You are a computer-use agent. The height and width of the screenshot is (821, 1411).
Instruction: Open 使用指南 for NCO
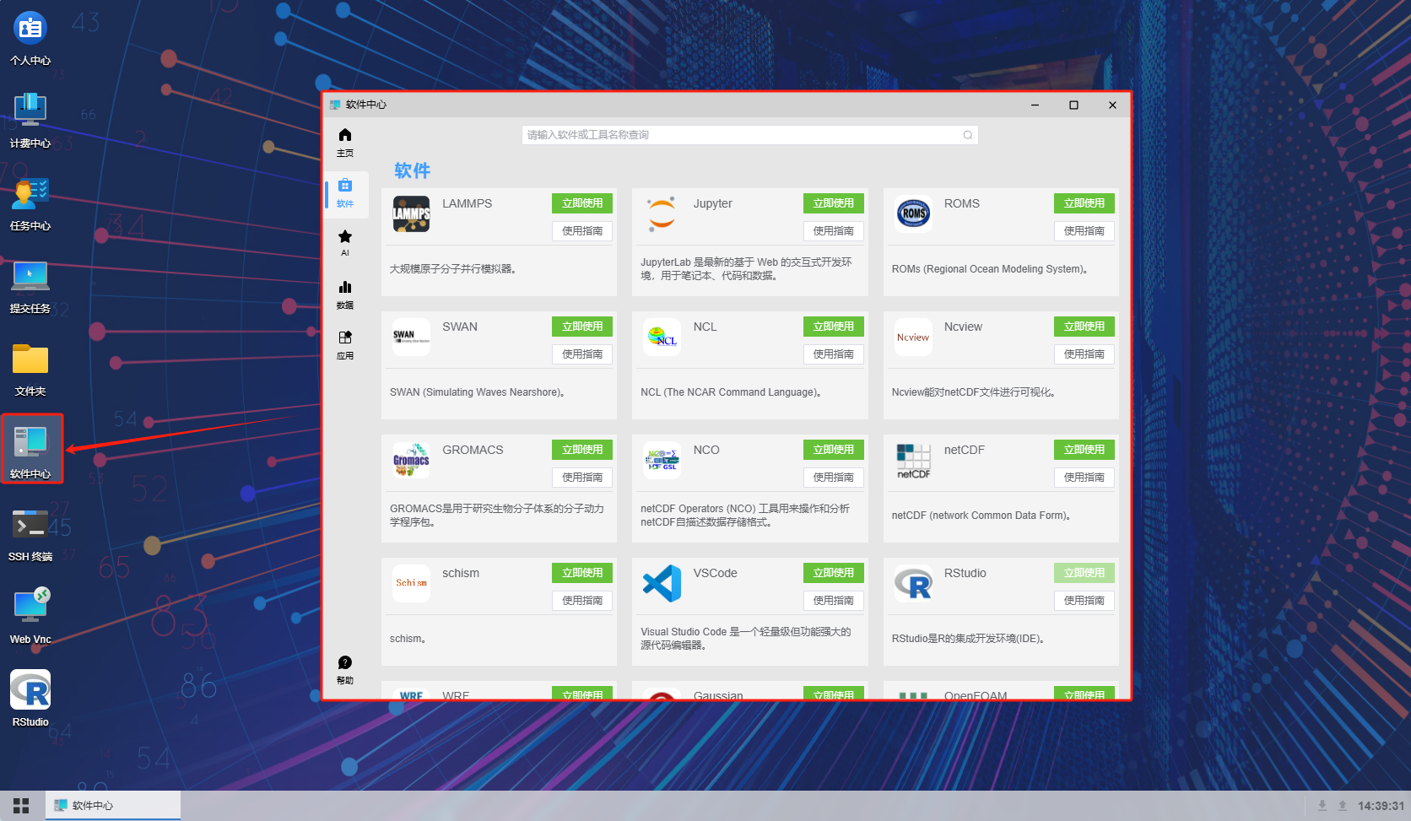pyautogui.click(x=834, y=478)
